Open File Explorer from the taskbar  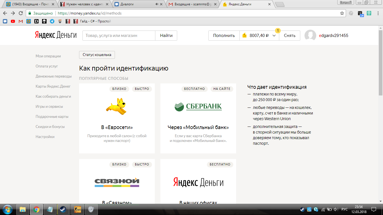[23, 209]
